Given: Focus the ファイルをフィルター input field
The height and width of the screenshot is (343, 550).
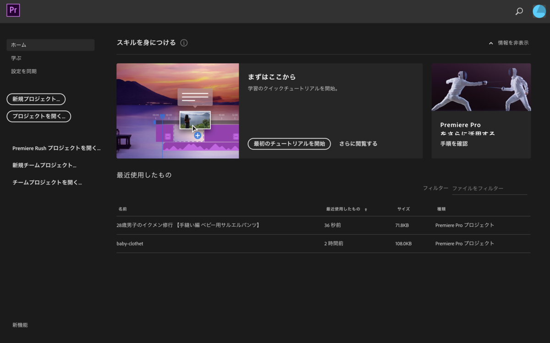Looking at the screenshot, I should click(x=489, y=189).
